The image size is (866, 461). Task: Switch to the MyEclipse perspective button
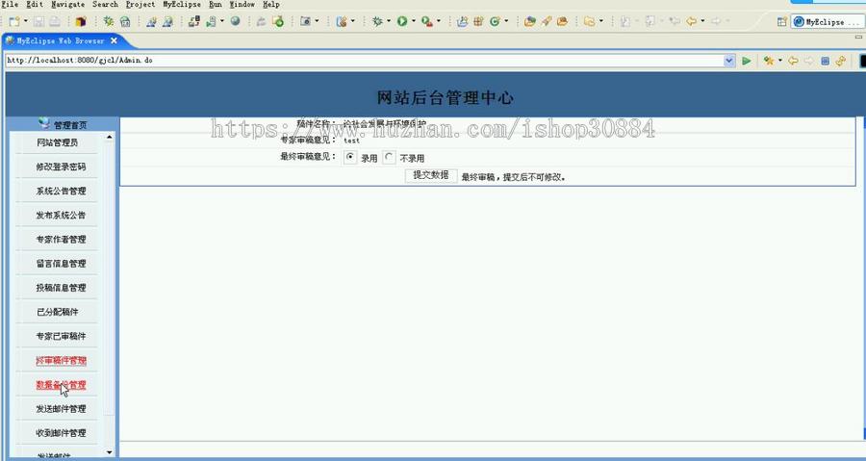pos(827,21)
